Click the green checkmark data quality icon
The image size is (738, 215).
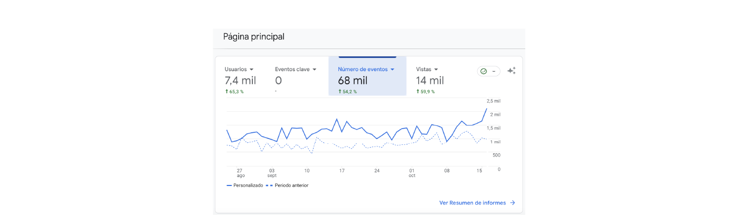[x=484, y=71]
